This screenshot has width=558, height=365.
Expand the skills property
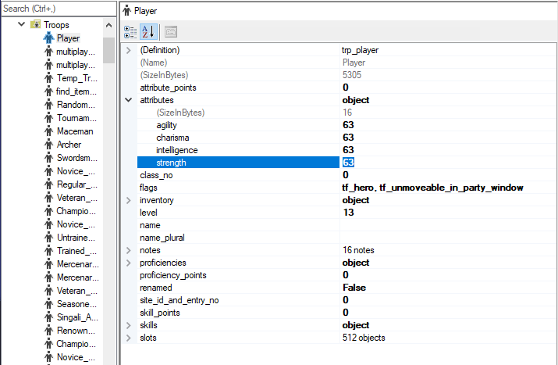(129, 325)
